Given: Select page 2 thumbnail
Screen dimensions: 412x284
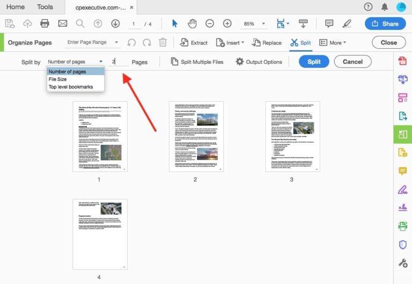Looking at the screenshot, I should (x=195, y=137).
